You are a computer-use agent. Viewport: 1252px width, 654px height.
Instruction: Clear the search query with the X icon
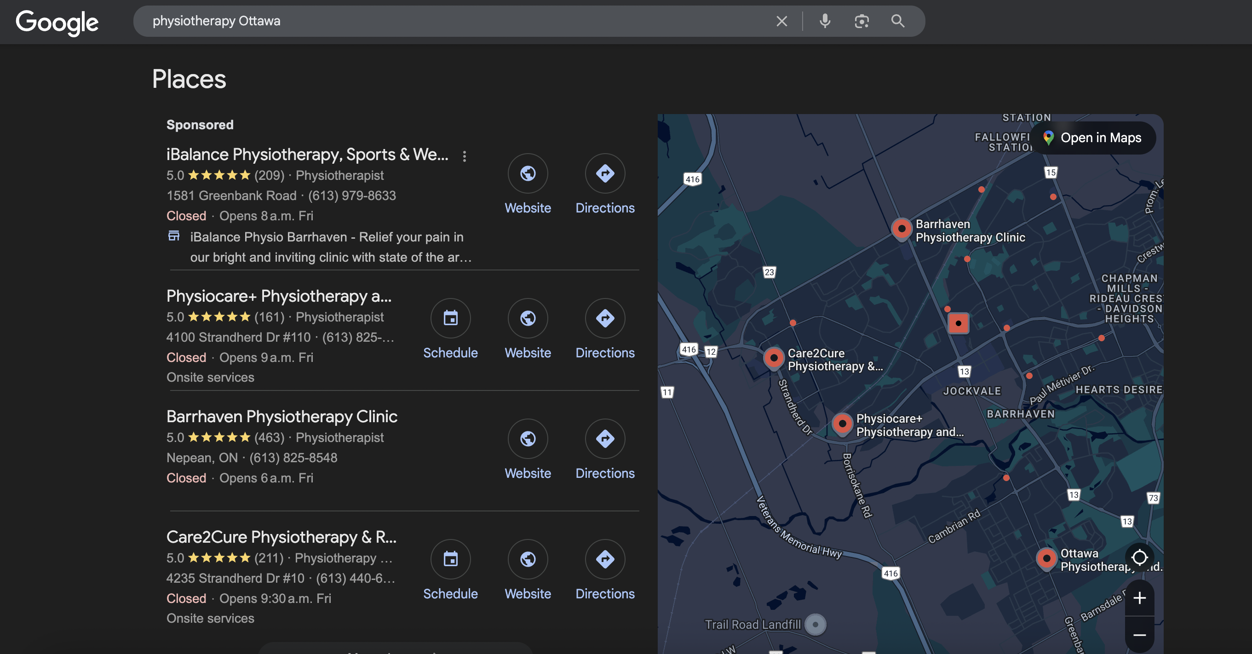point(781,21)
